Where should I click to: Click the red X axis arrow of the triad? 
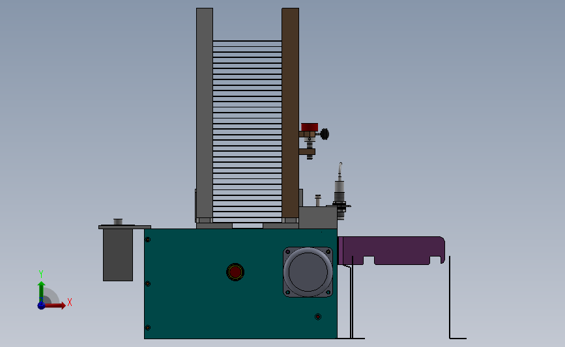point(55,305)
